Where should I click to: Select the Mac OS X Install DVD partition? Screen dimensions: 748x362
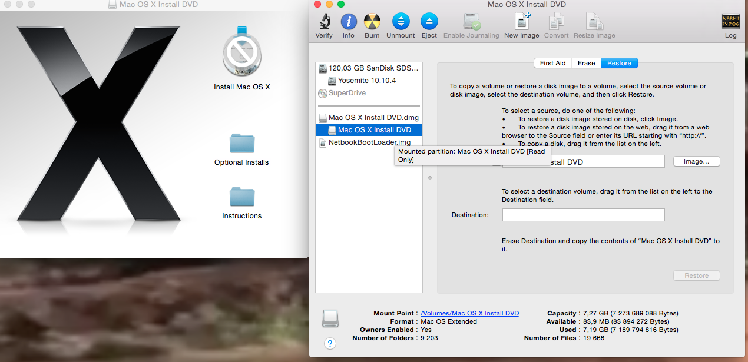pyautogui.click(x=369, y=130)
